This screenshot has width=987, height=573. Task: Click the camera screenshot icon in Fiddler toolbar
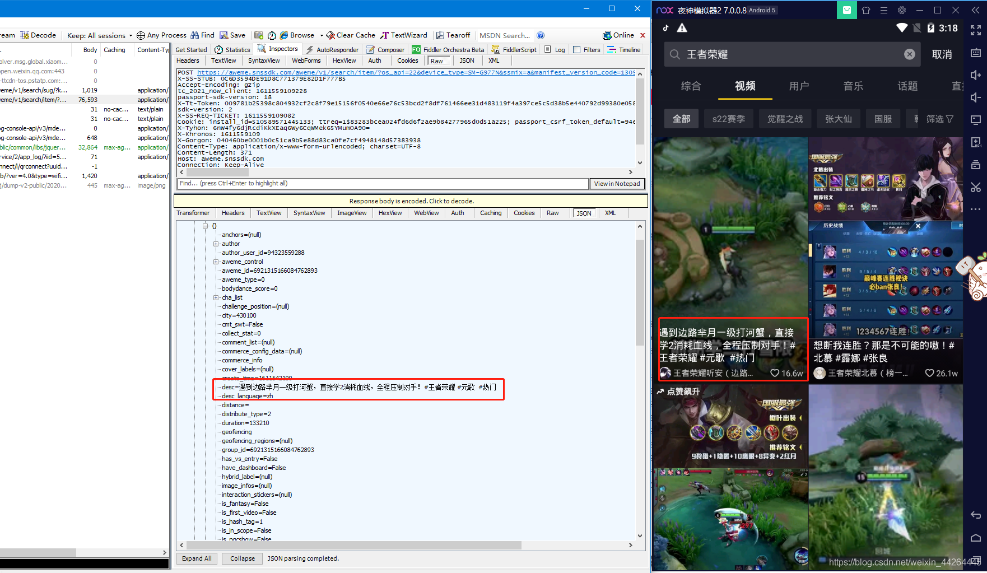coord(258,35)
